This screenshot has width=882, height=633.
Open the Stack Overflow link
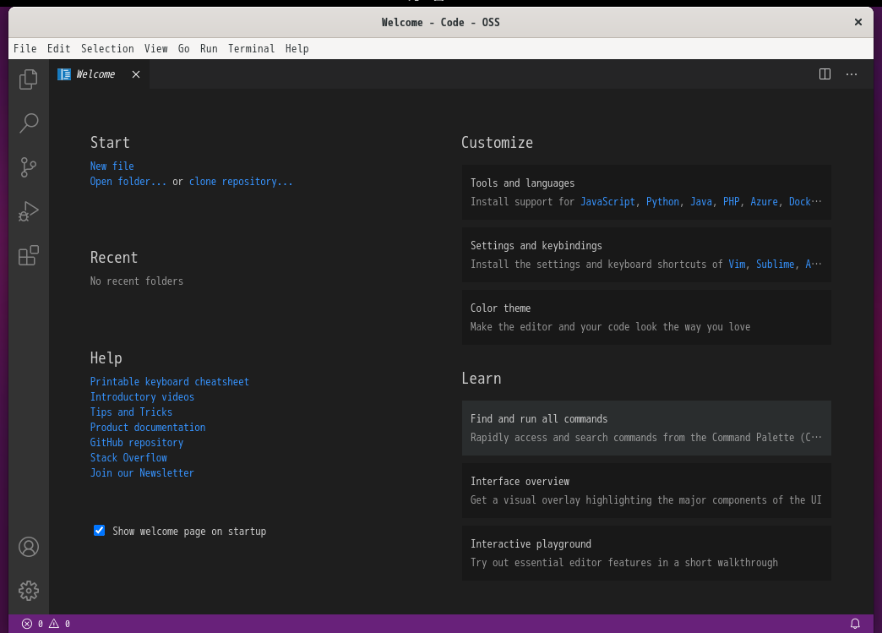[128, 457]
